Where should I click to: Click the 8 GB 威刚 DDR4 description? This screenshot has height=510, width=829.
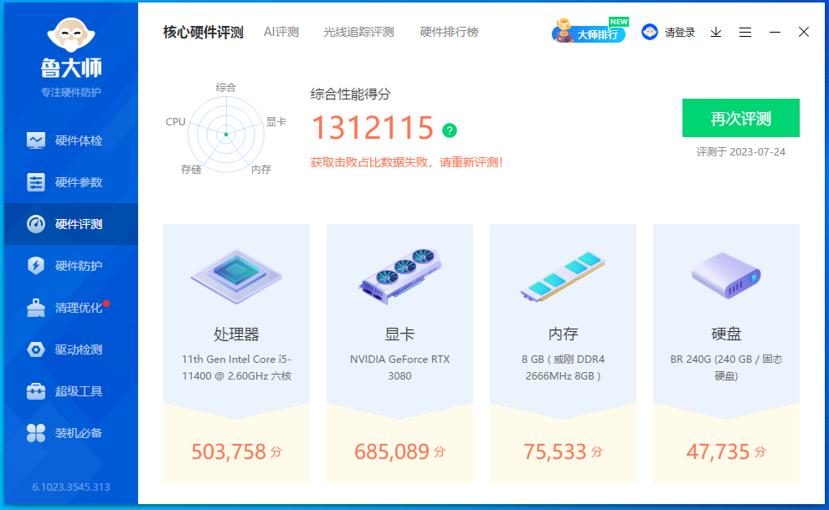[563, 368]
